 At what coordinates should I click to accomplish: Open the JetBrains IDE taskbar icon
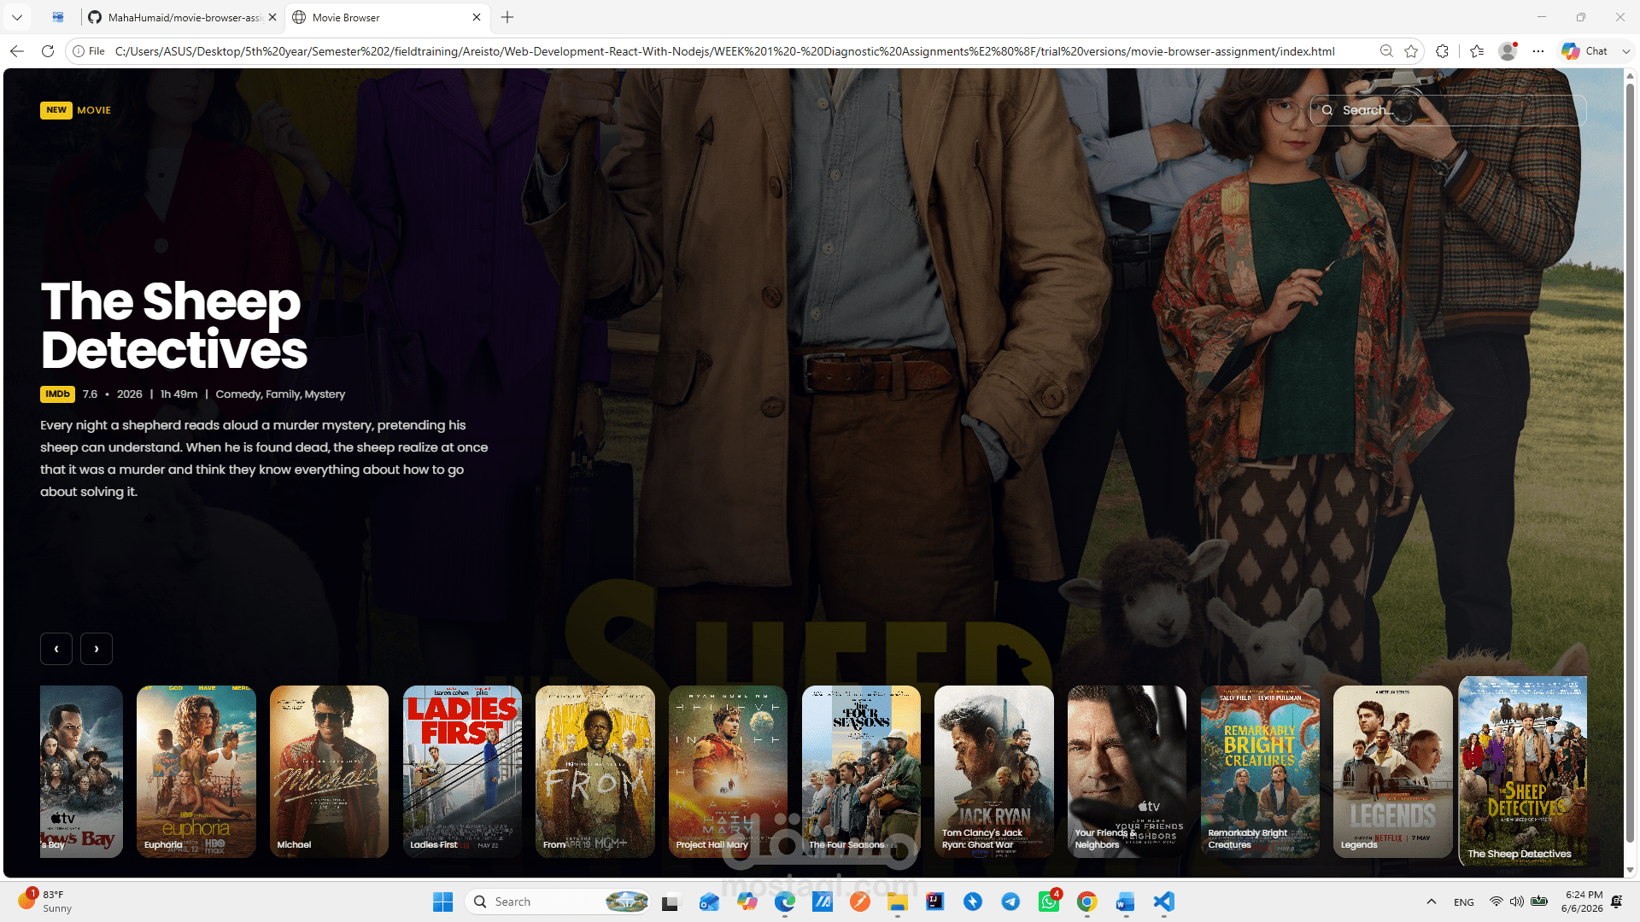(935, 902)
